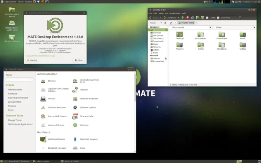Open the Downloads folder icon
Image resolution: width=261 pixels, height=163 pixels.
(222, 35)
